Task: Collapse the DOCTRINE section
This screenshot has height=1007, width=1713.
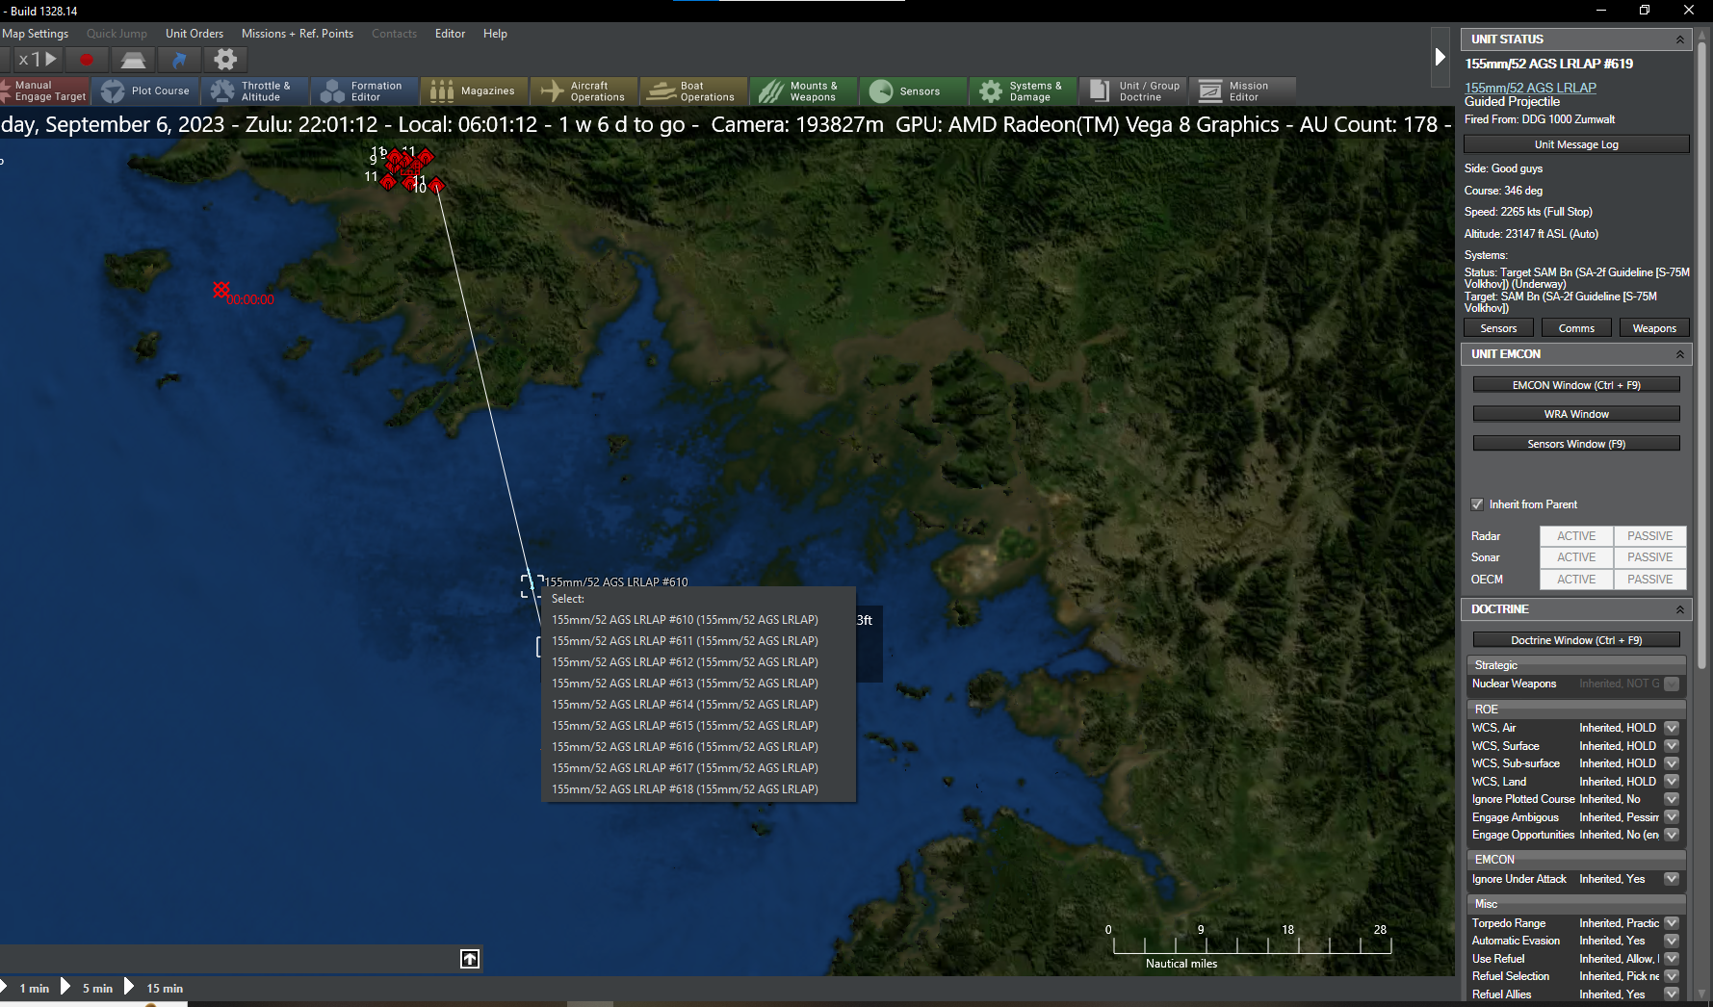Action: coord(1680,609)
